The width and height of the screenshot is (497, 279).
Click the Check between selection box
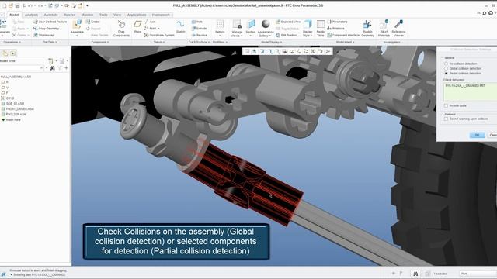470,92
